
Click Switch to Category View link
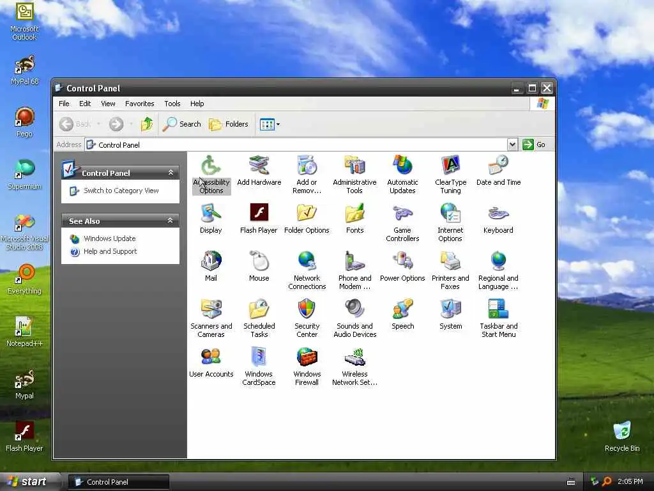[121, 191]
